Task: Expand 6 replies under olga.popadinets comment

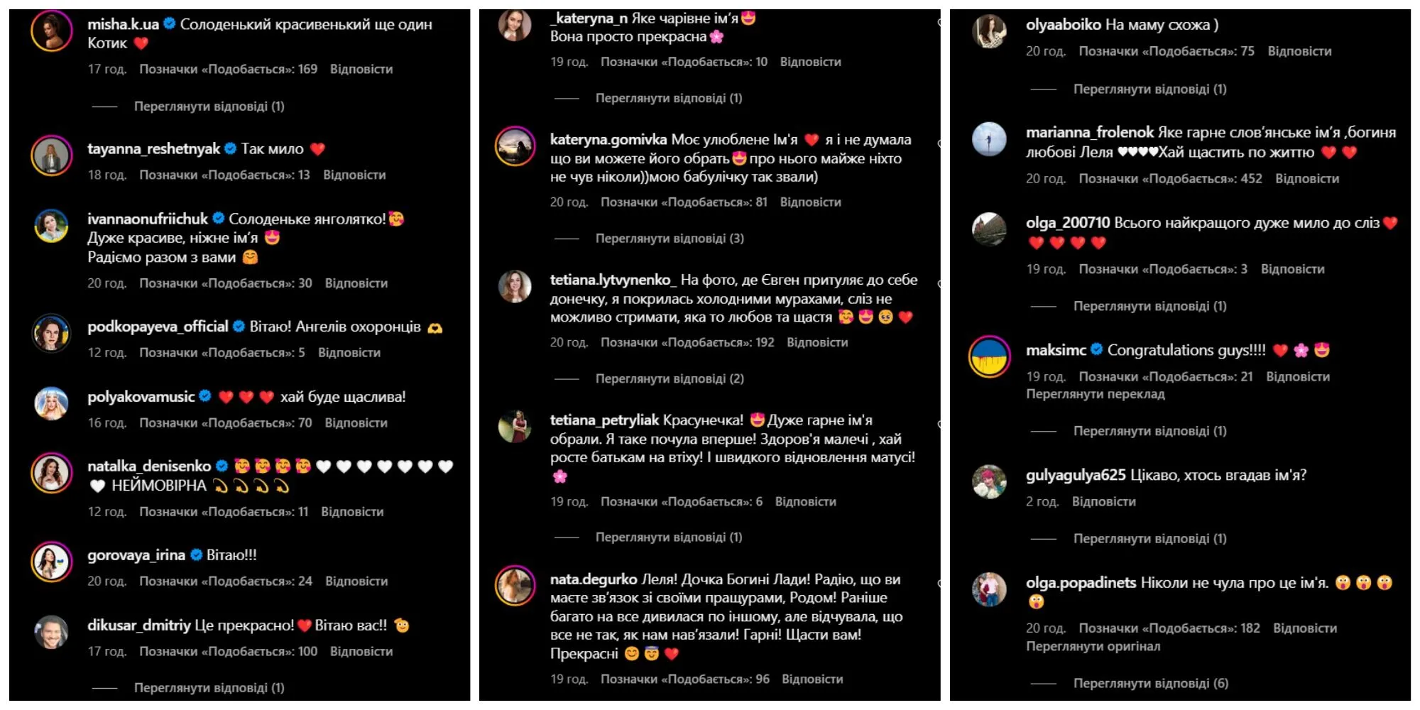Action: pos(1151,683)
